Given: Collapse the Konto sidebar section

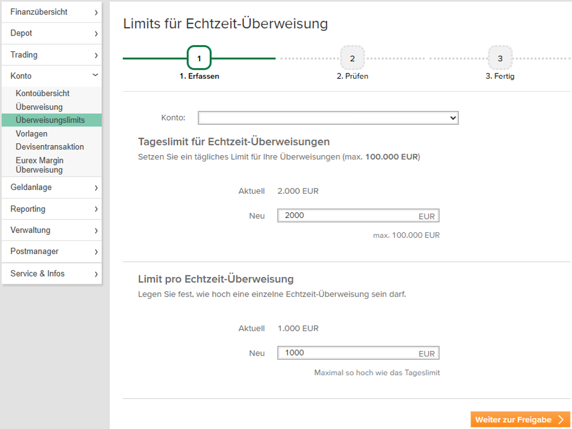Looking at the screenshot, I should pos(51,76).
